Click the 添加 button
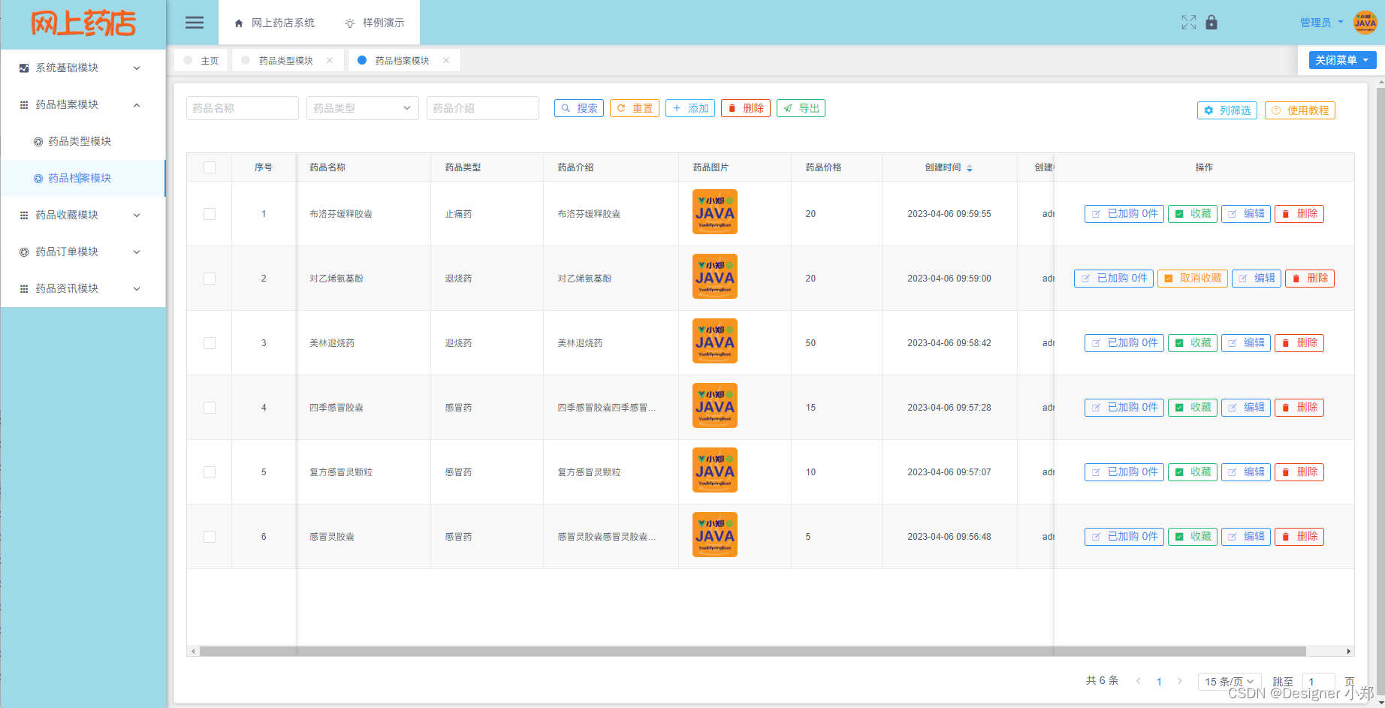 [x=690, y=108]
